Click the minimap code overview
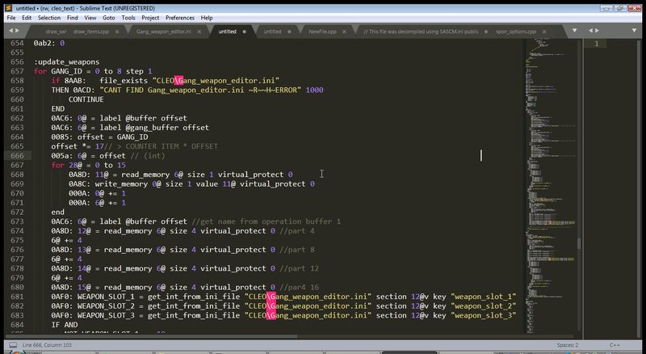Image resolution: width=646 pixels, height=354 pixels. 550,185
